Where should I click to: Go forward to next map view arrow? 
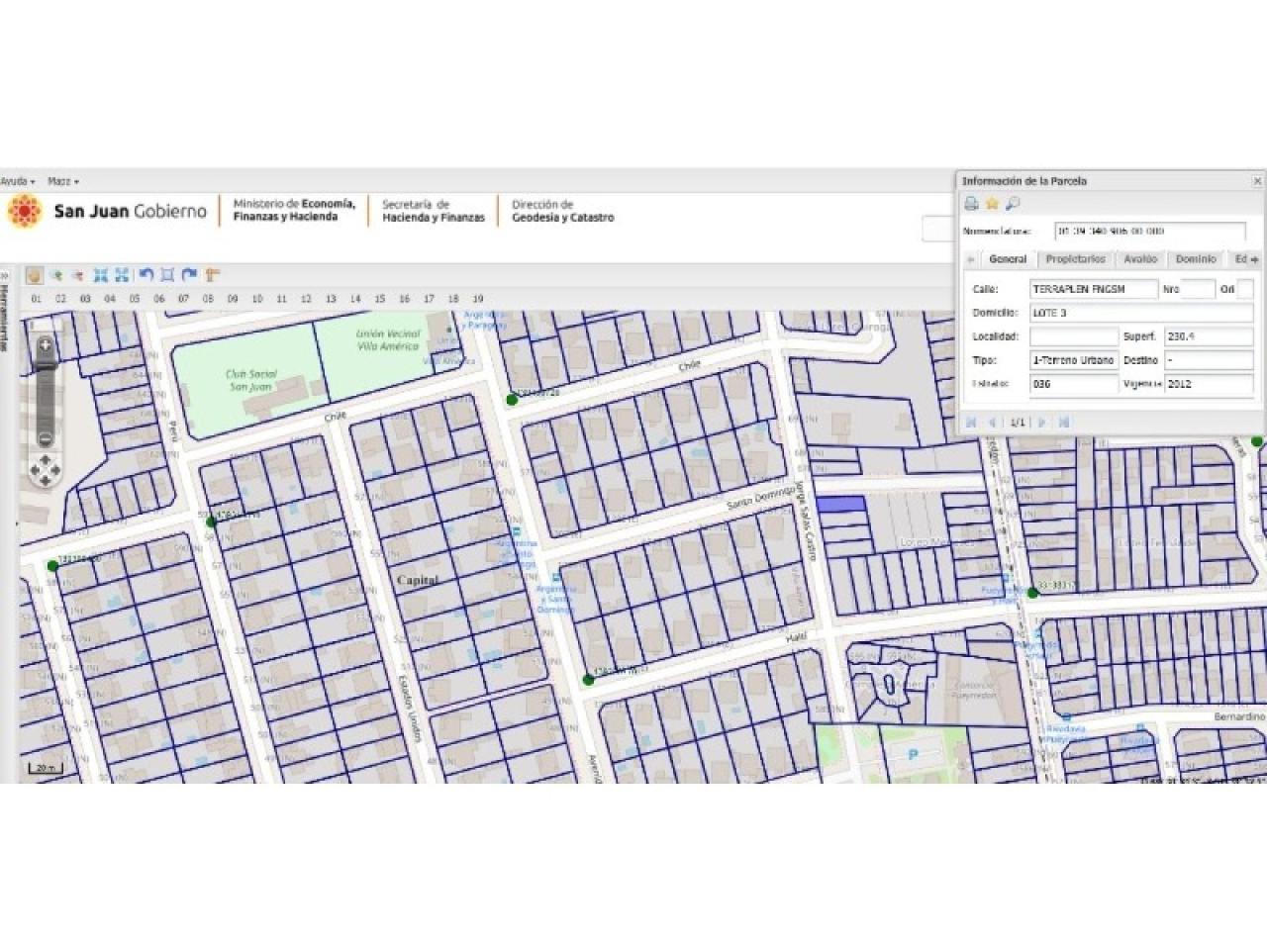click(x=189, y=275)
